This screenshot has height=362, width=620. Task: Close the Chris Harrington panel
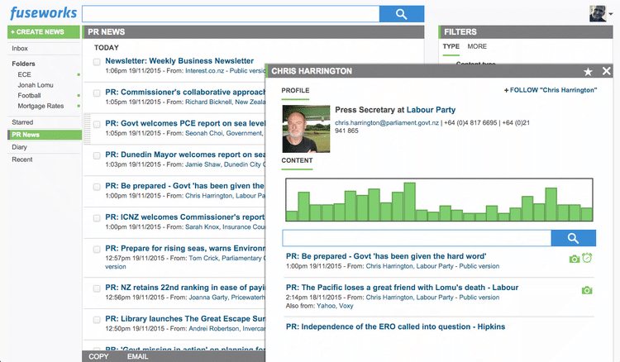(x=606, y=71)
